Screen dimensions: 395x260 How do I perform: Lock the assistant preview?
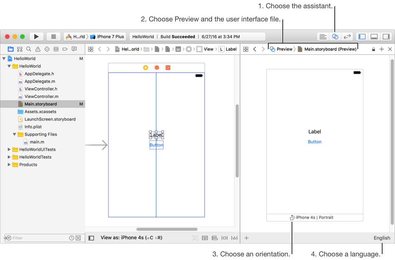[373, 49]
